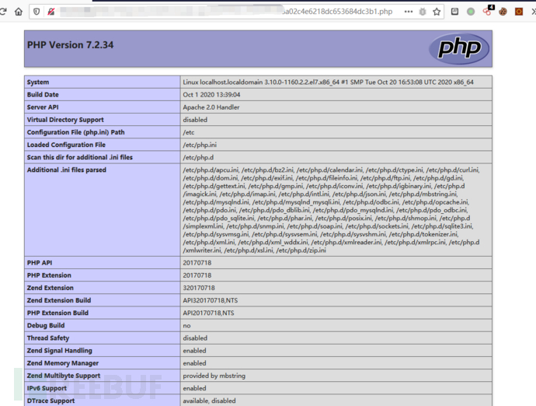Viewport: 536px width, 406px height.
Task: Click the Zend Extension label
Action: pos(50,288)
